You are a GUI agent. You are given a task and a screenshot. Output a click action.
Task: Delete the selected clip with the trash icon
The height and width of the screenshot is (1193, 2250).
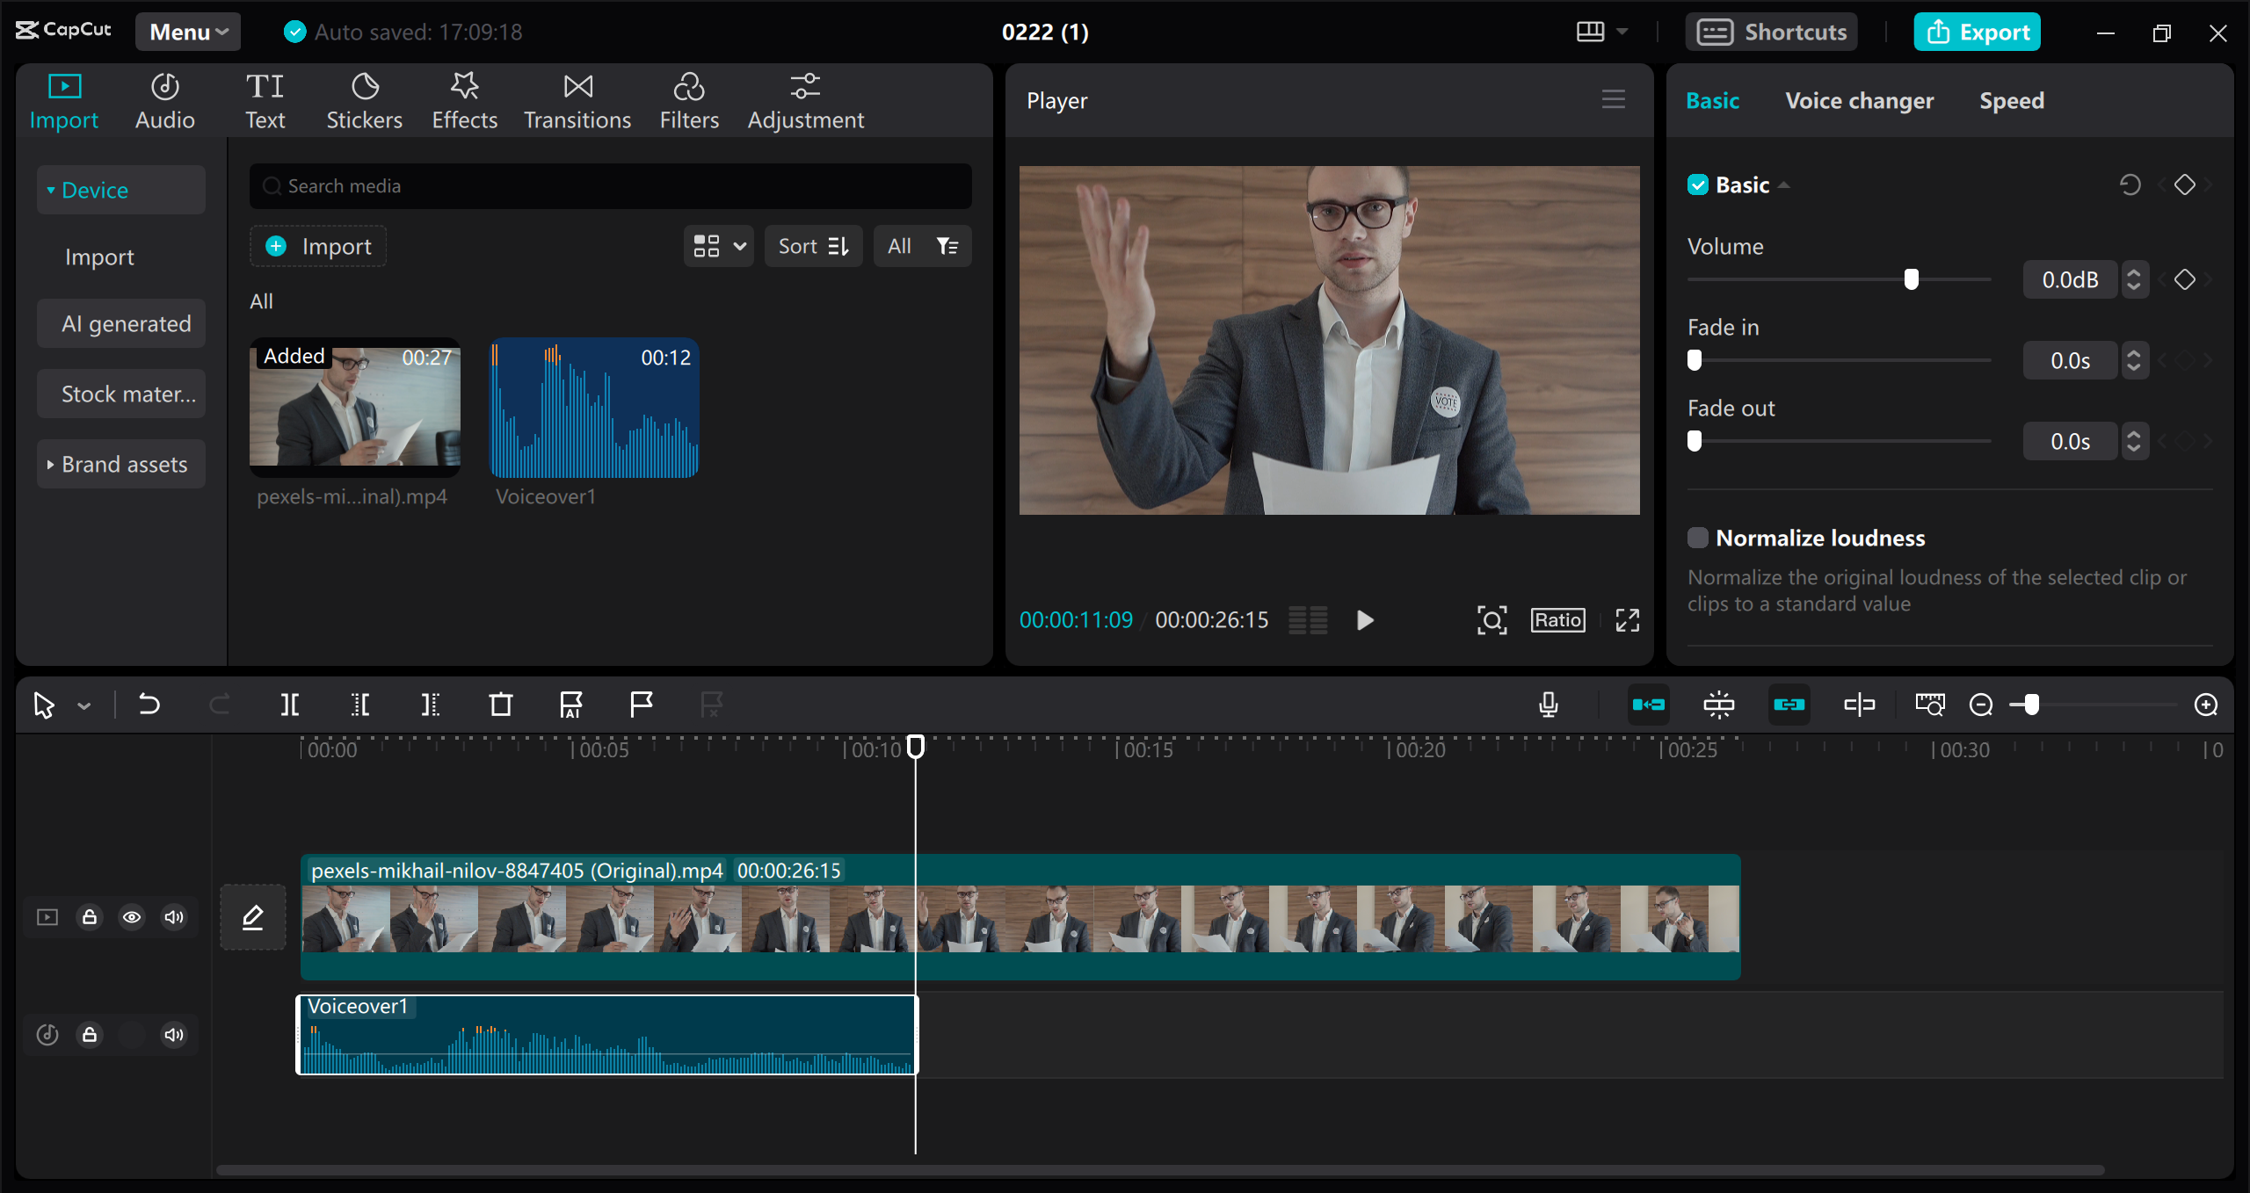click(x=500, y=704)
